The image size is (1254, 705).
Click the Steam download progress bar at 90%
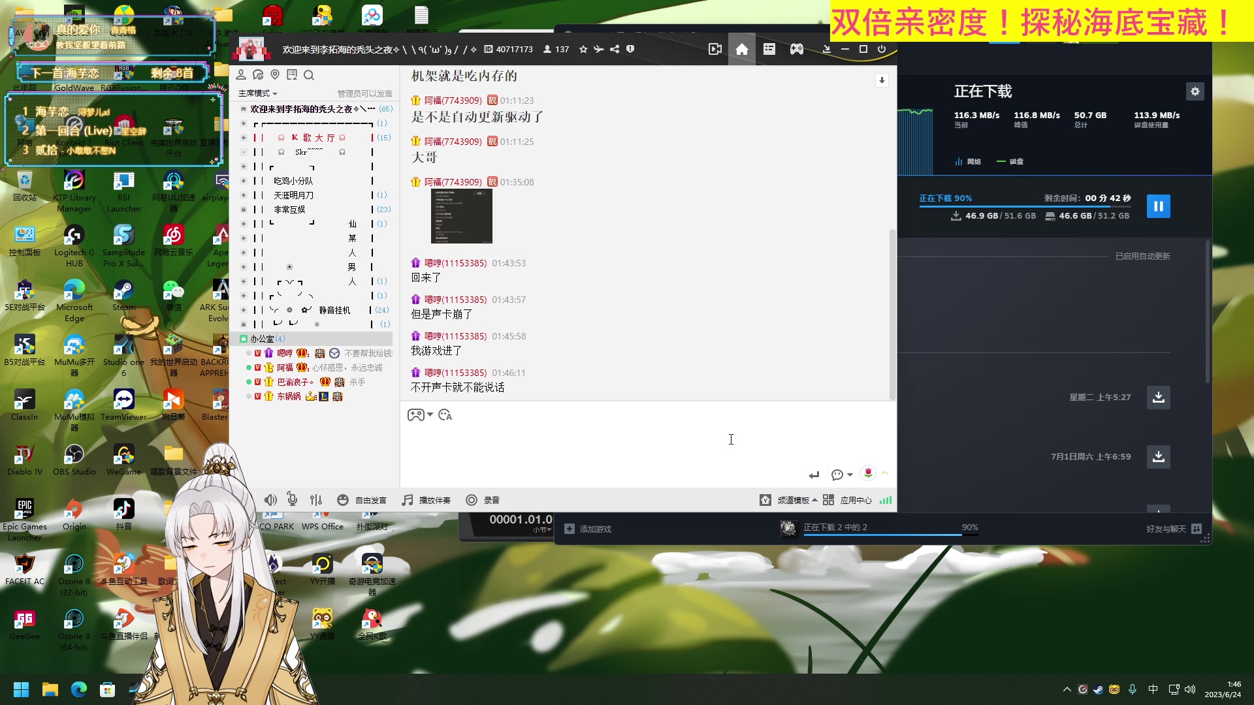[x=1025, y=206]
